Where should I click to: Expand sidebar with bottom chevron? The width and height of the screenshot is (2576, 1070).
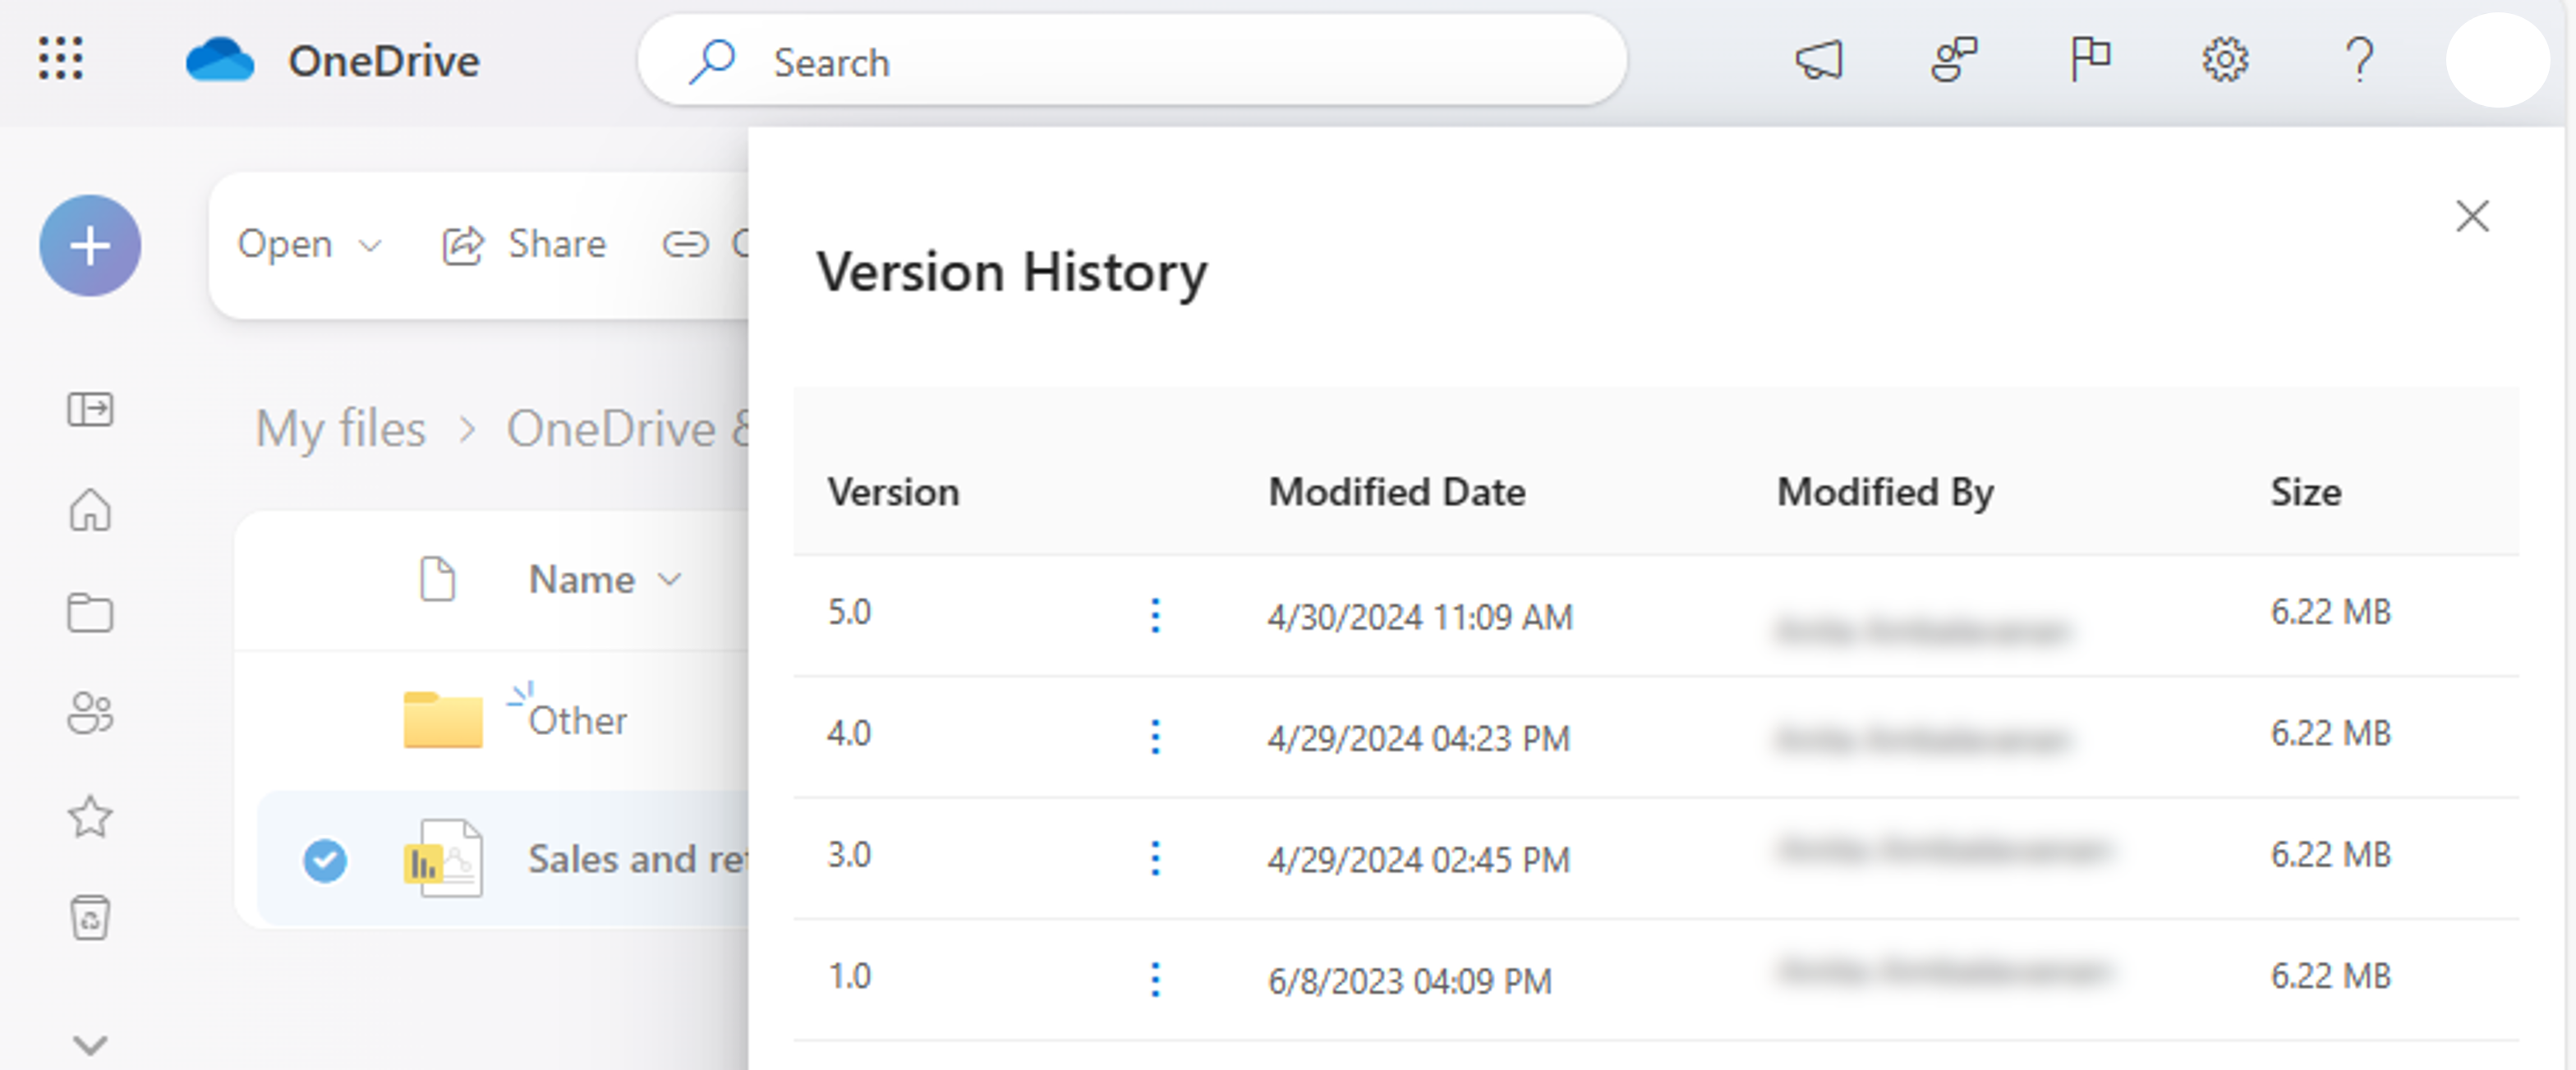pyautogui.click(x=90, y=1045)
